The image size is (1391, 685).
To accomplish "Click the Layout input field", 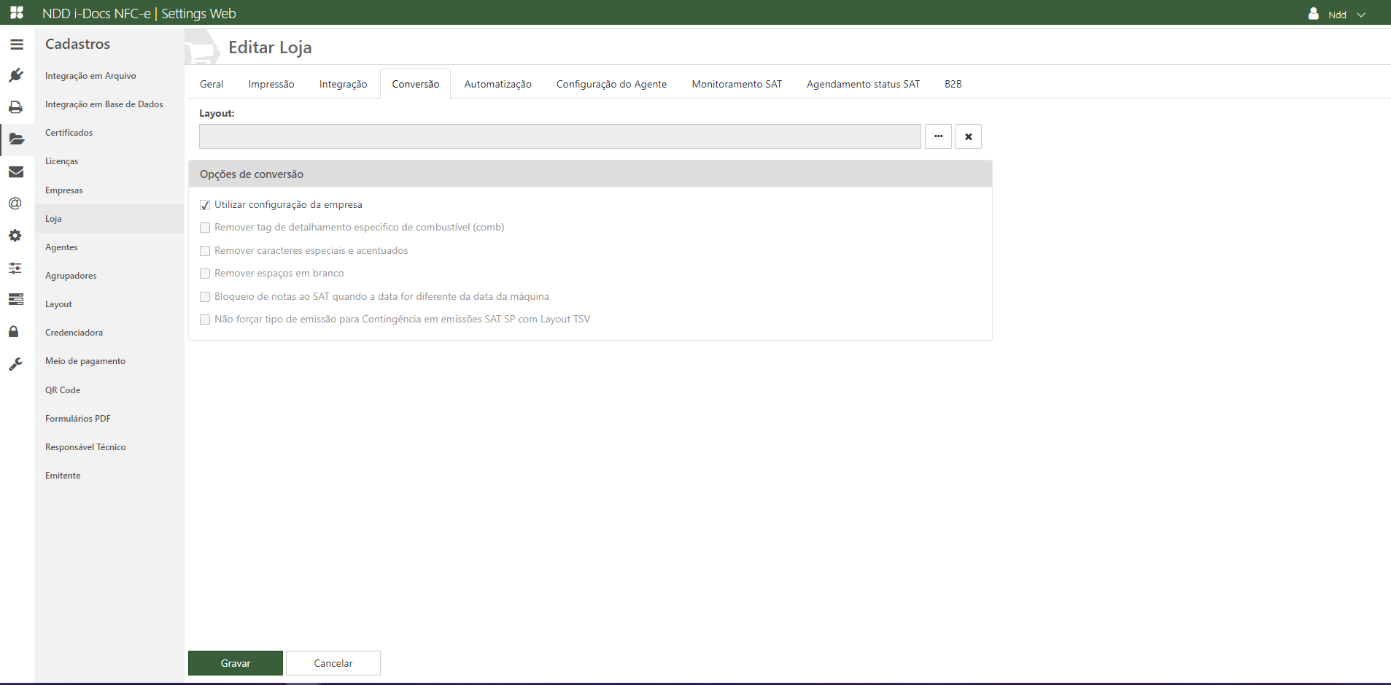I will tap(559, 136).
